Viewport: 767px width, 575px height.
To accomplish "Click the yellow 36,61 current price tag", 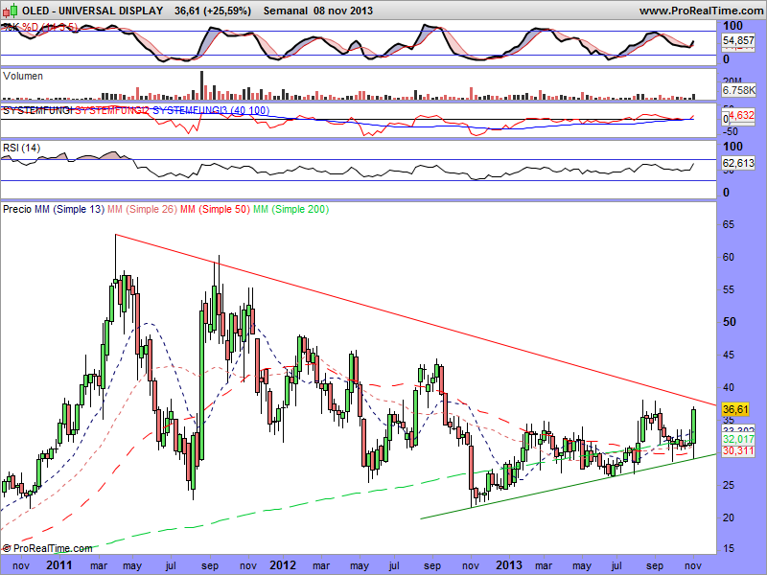I will [x=735, y=409].
